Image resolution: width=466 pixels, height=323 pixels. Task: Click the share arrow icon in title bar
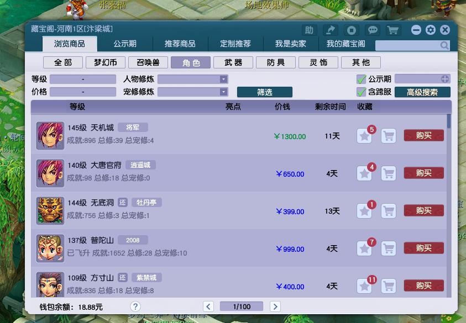[330, 30]
